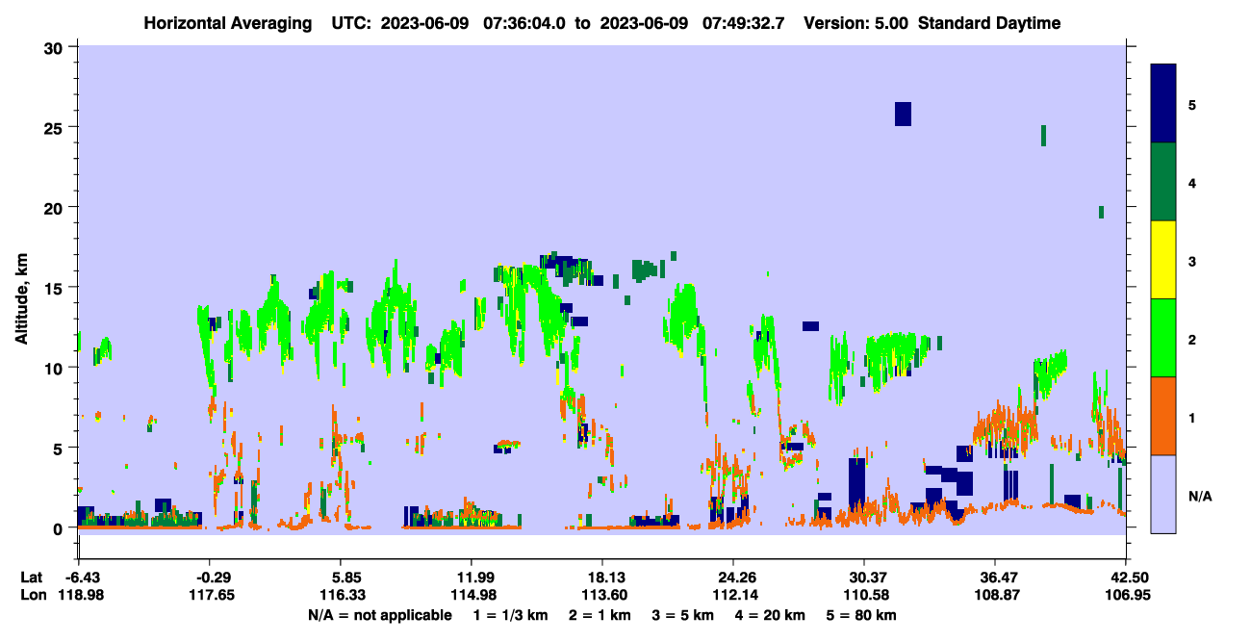The image size is (1251, 642).
Task: Click the legend text '1 = 1/3 km'
Action: pyautogui.click(x=511, y=615)
